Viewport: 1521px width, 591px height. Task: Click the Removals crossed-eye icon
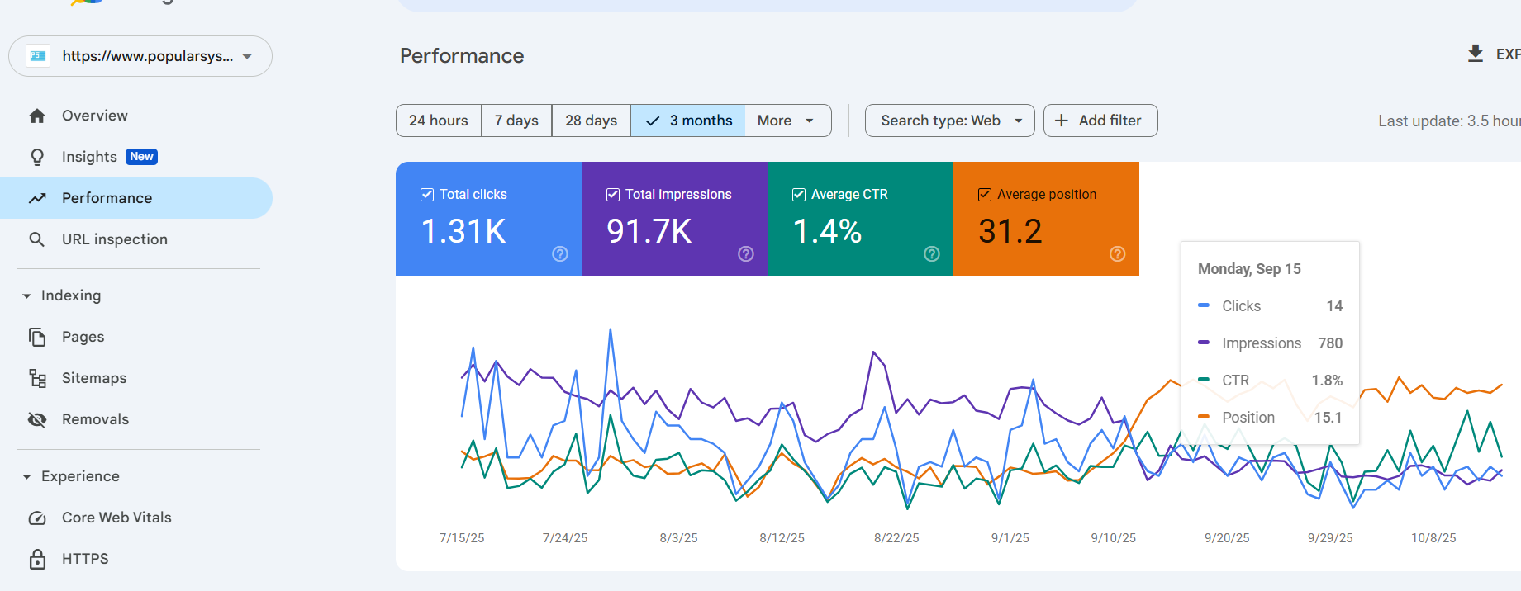click(x=37, y=419)
